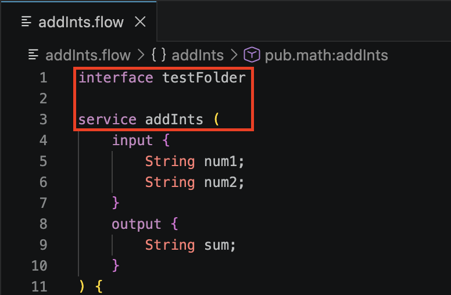451x295 pixels.
Task: Click line number 8 in the gutter
Action: 44,224
